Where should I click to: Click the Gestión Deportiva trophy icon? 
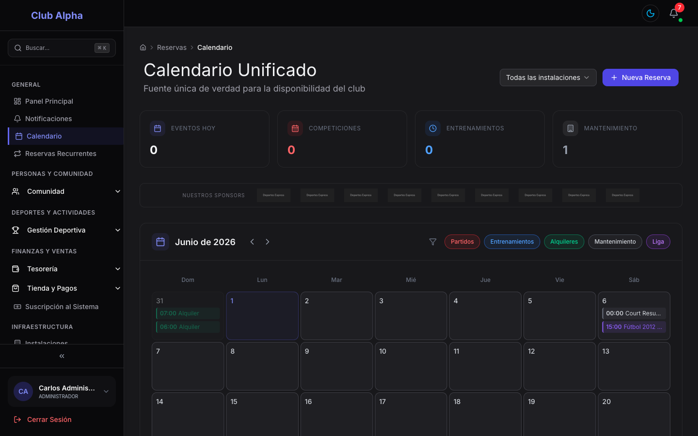click(x=16, y=230)
